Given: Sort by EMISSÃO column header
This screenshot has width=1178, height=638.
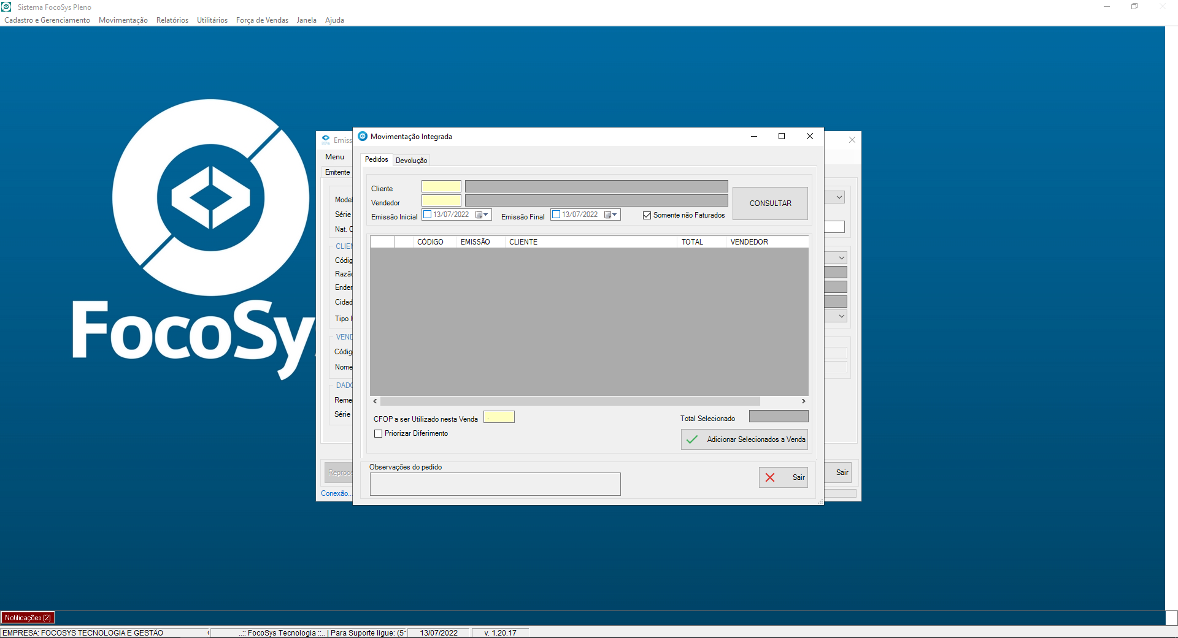Looking at the screenshot, I should click(x=480, y=242).
